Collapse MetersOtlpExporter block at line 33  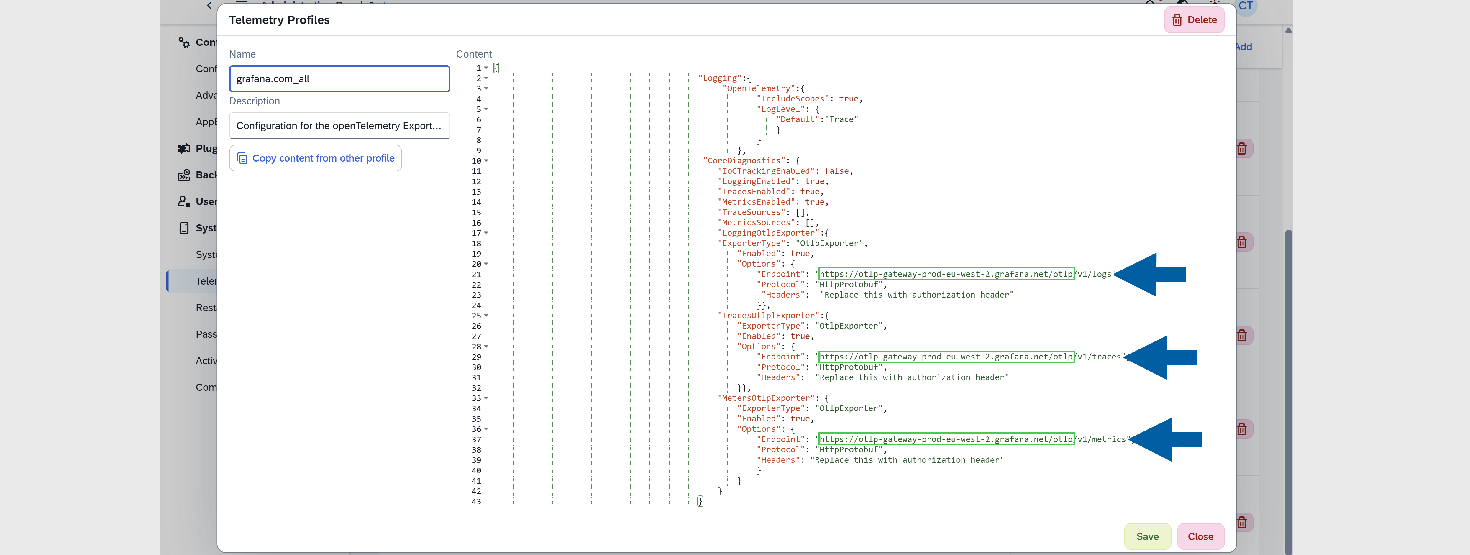[x=486, y=398]
